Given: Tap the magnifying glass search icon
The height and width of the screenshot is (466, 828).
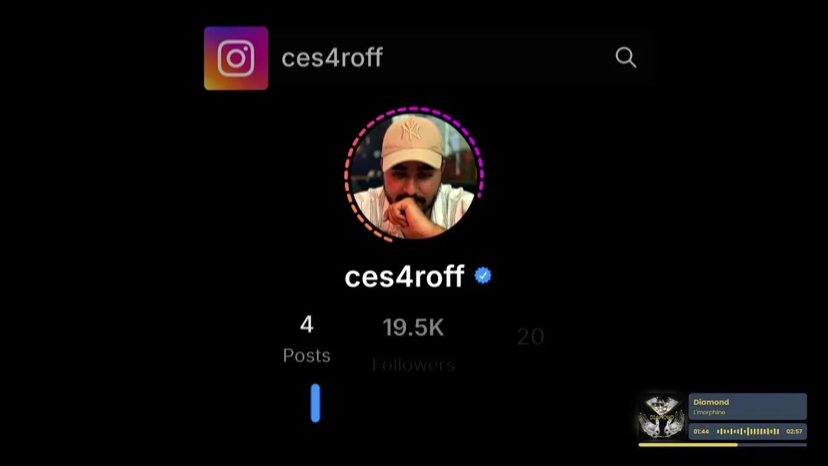Looking at the screenshot, I should coord(626,58).
